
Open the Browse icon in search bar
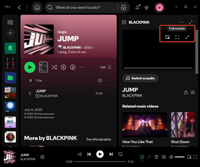[123, 8]
